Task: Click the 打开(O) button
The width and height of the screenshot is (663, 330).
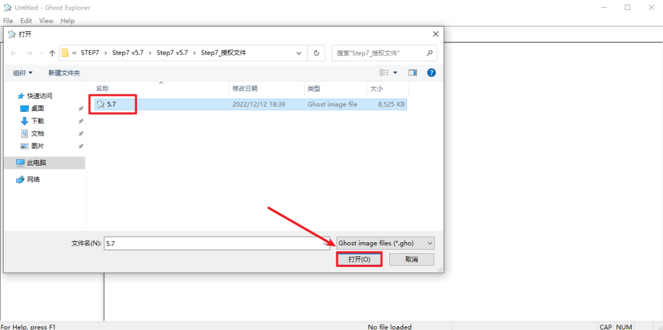Action: (x=359, y=259)
